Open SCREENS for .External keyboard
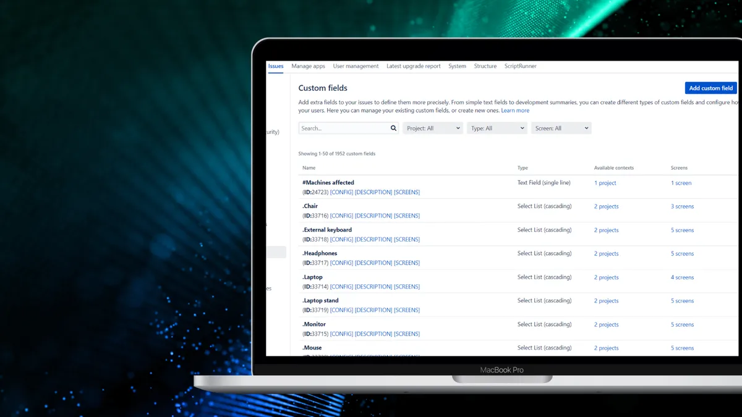This screenshot has height=417, width=742. 407,239
